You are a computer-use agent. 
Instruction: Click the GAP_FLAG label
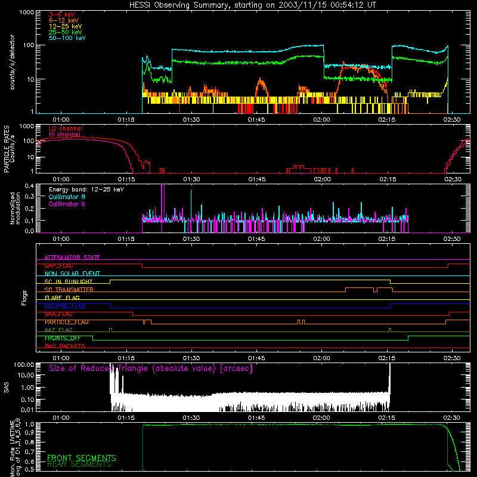click(x=58, y=265)
